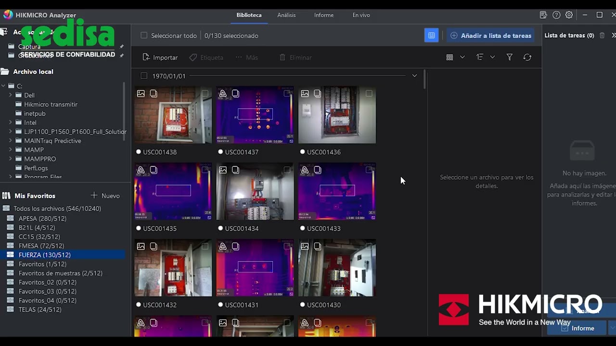Click the thermal type icon on USC001435
The height and width of the screenshot is (346, 616).
pos(141,170)
